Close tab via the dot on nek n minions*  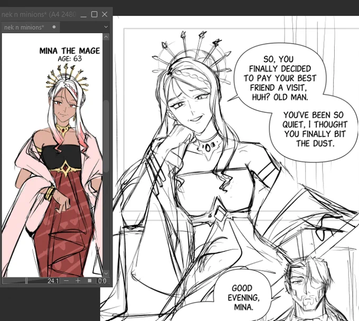[54, 27]
